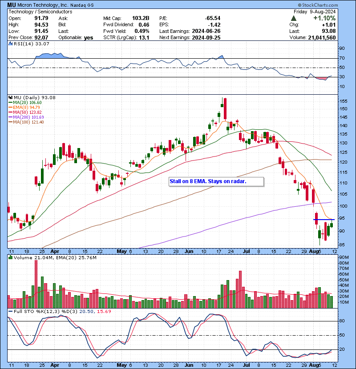Click the May label on the bottom date axis
Viewport: 356px width, 369px height.
point(121,365)
